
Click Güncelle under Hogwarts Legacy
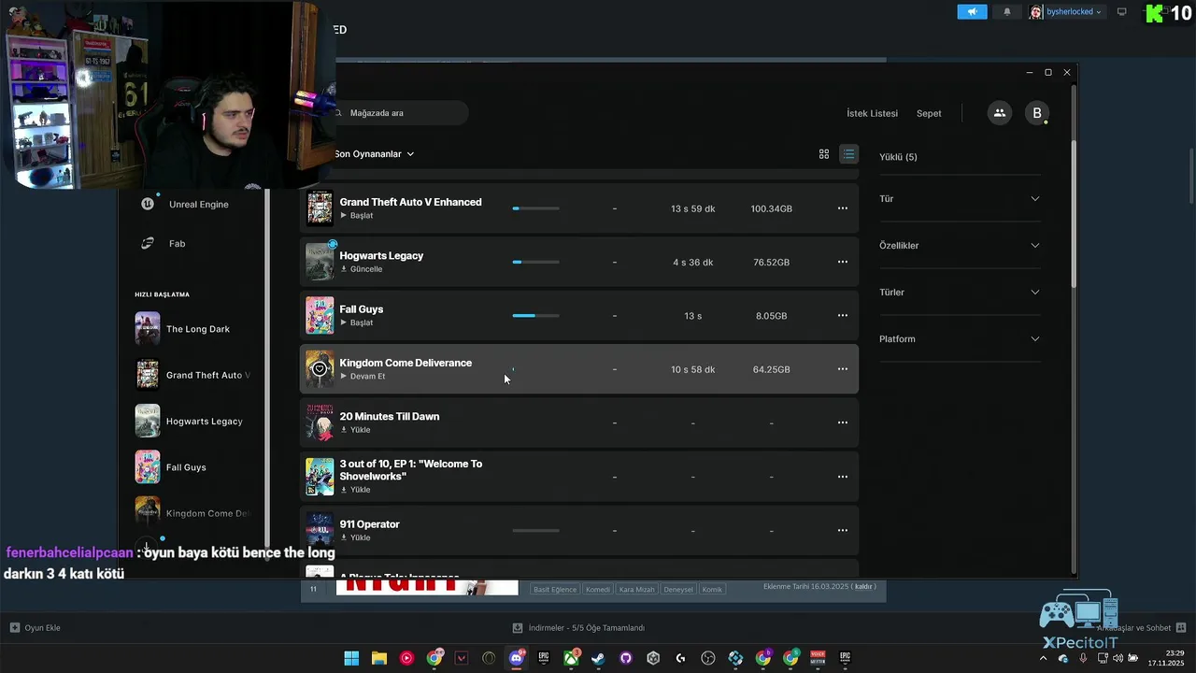(361, 269)
